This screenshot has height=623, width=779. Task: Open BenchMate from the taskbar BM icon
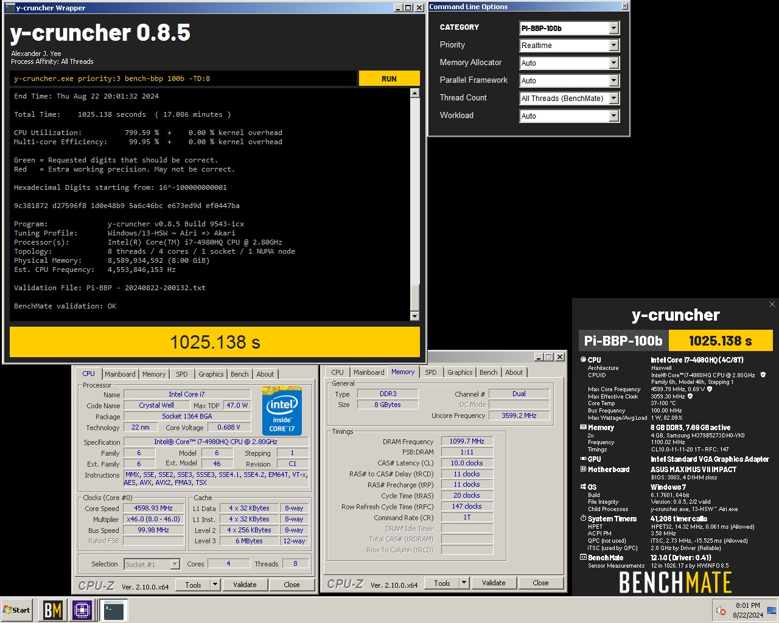(52, 610)
